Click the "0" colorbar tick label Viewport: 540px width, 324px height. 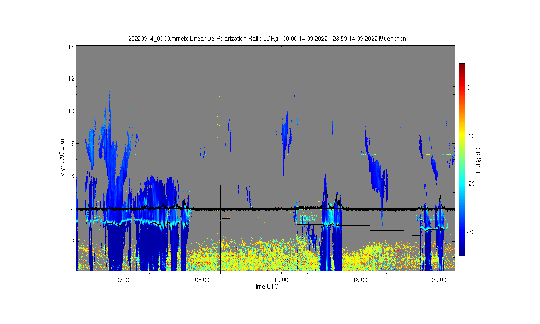click(468, 87)
